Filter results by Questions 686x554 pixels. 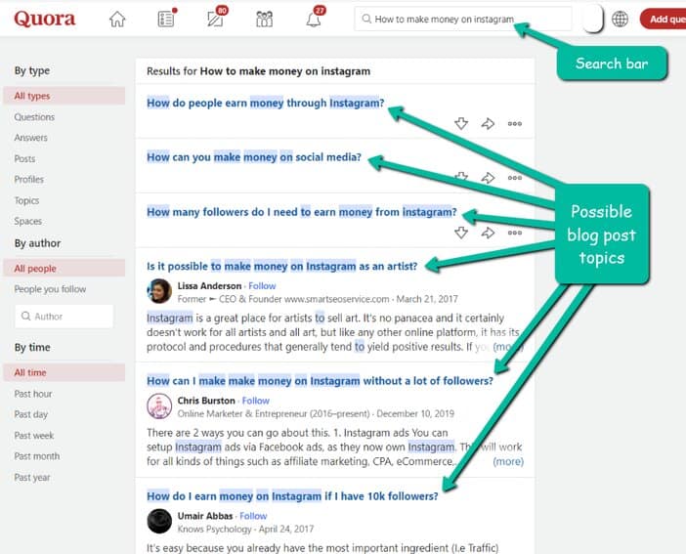coord(34,117)
